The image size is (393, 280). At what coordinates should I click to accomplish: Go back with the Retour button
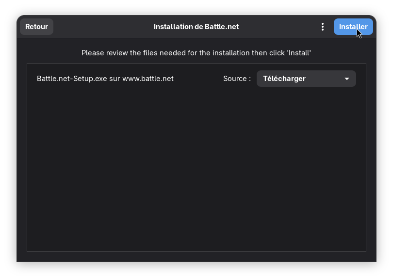pos(36,27)
